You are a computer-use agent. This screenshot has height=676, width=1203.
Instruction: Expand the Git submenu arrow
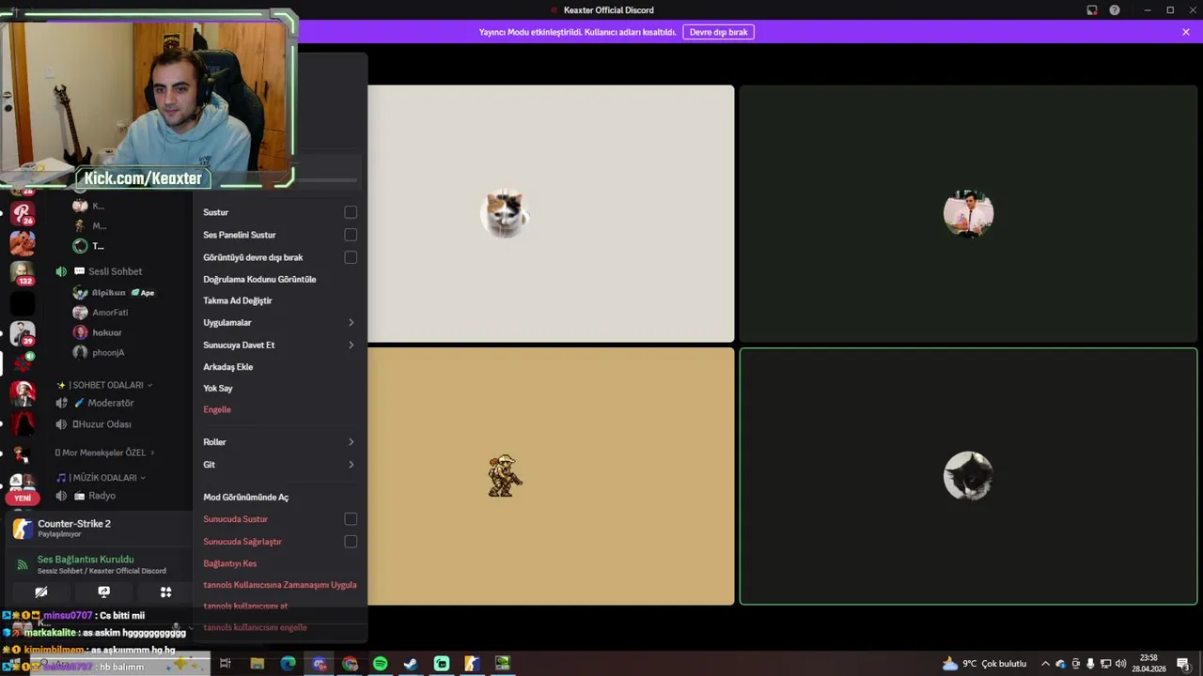click(x=352, y=465)
